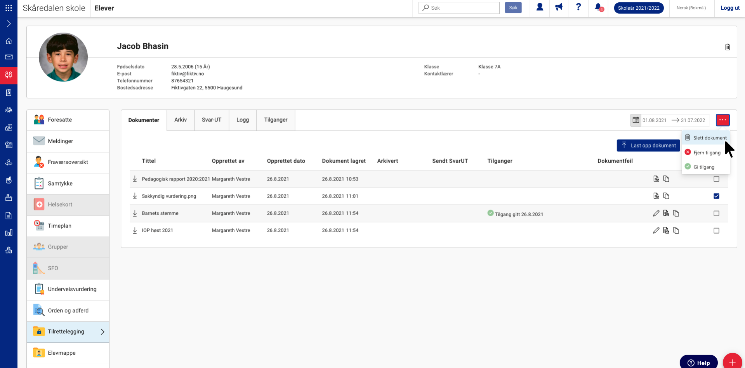Switch to the Tilganger tab
Image resolution: width=745 pixels, height=368 pixels.
pos(276,120)
